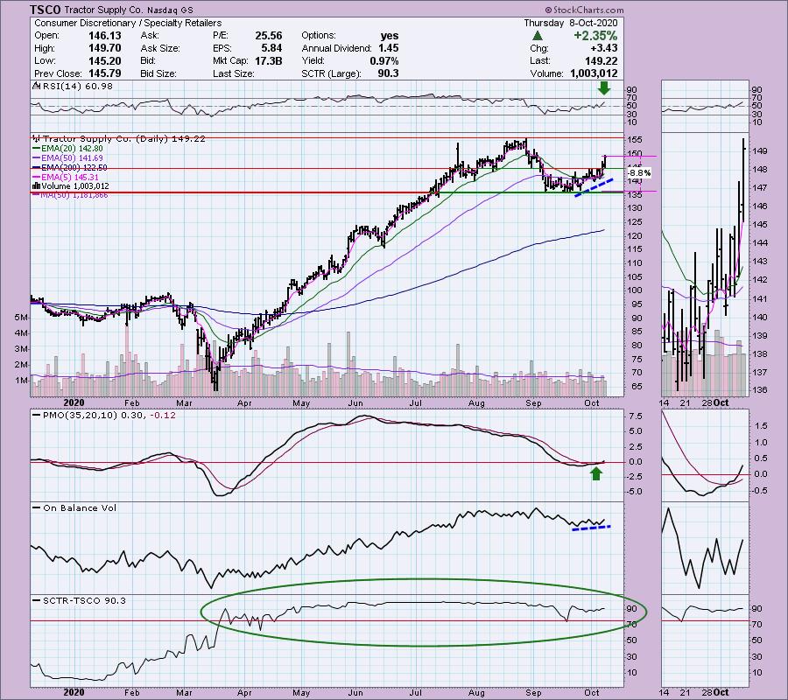Image resolution: width=788 pixels, height=700 pixels.
Task: Click the Nasdaq GS exchange label
Action: (x=170, y=10)
